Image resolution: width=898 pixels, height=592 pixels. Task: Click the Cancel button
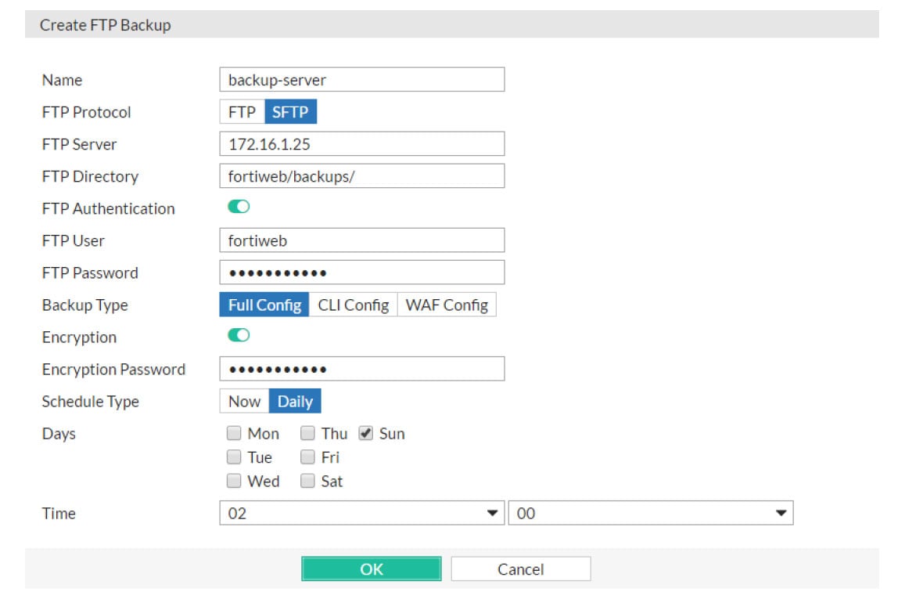point(520,569)
